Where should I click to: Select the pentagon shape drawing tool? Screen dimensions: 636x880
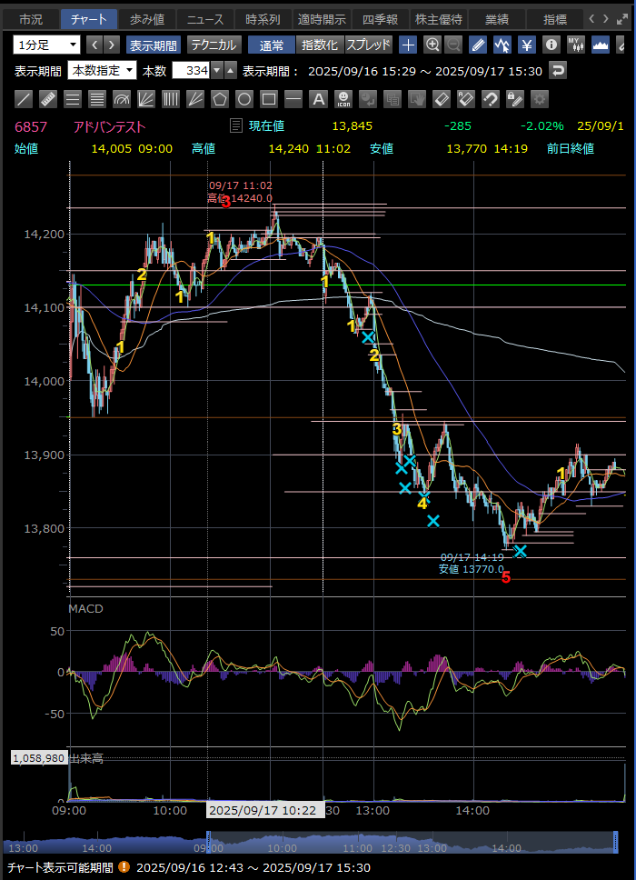219,99
